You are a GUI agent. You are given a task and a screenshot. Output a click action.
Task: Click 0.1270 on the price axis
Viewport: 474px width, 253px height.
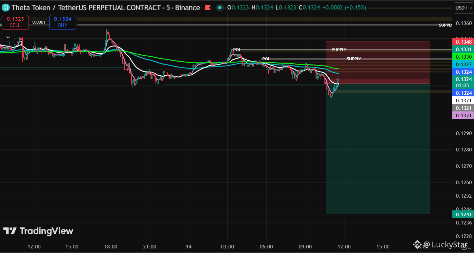(x=464, y=166)
